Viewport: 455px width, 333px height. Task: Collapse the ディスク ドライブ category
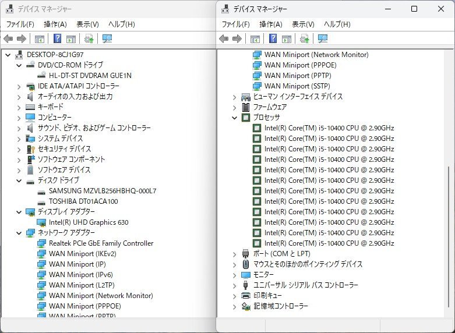pyautogui.click(x=19, y=180)
